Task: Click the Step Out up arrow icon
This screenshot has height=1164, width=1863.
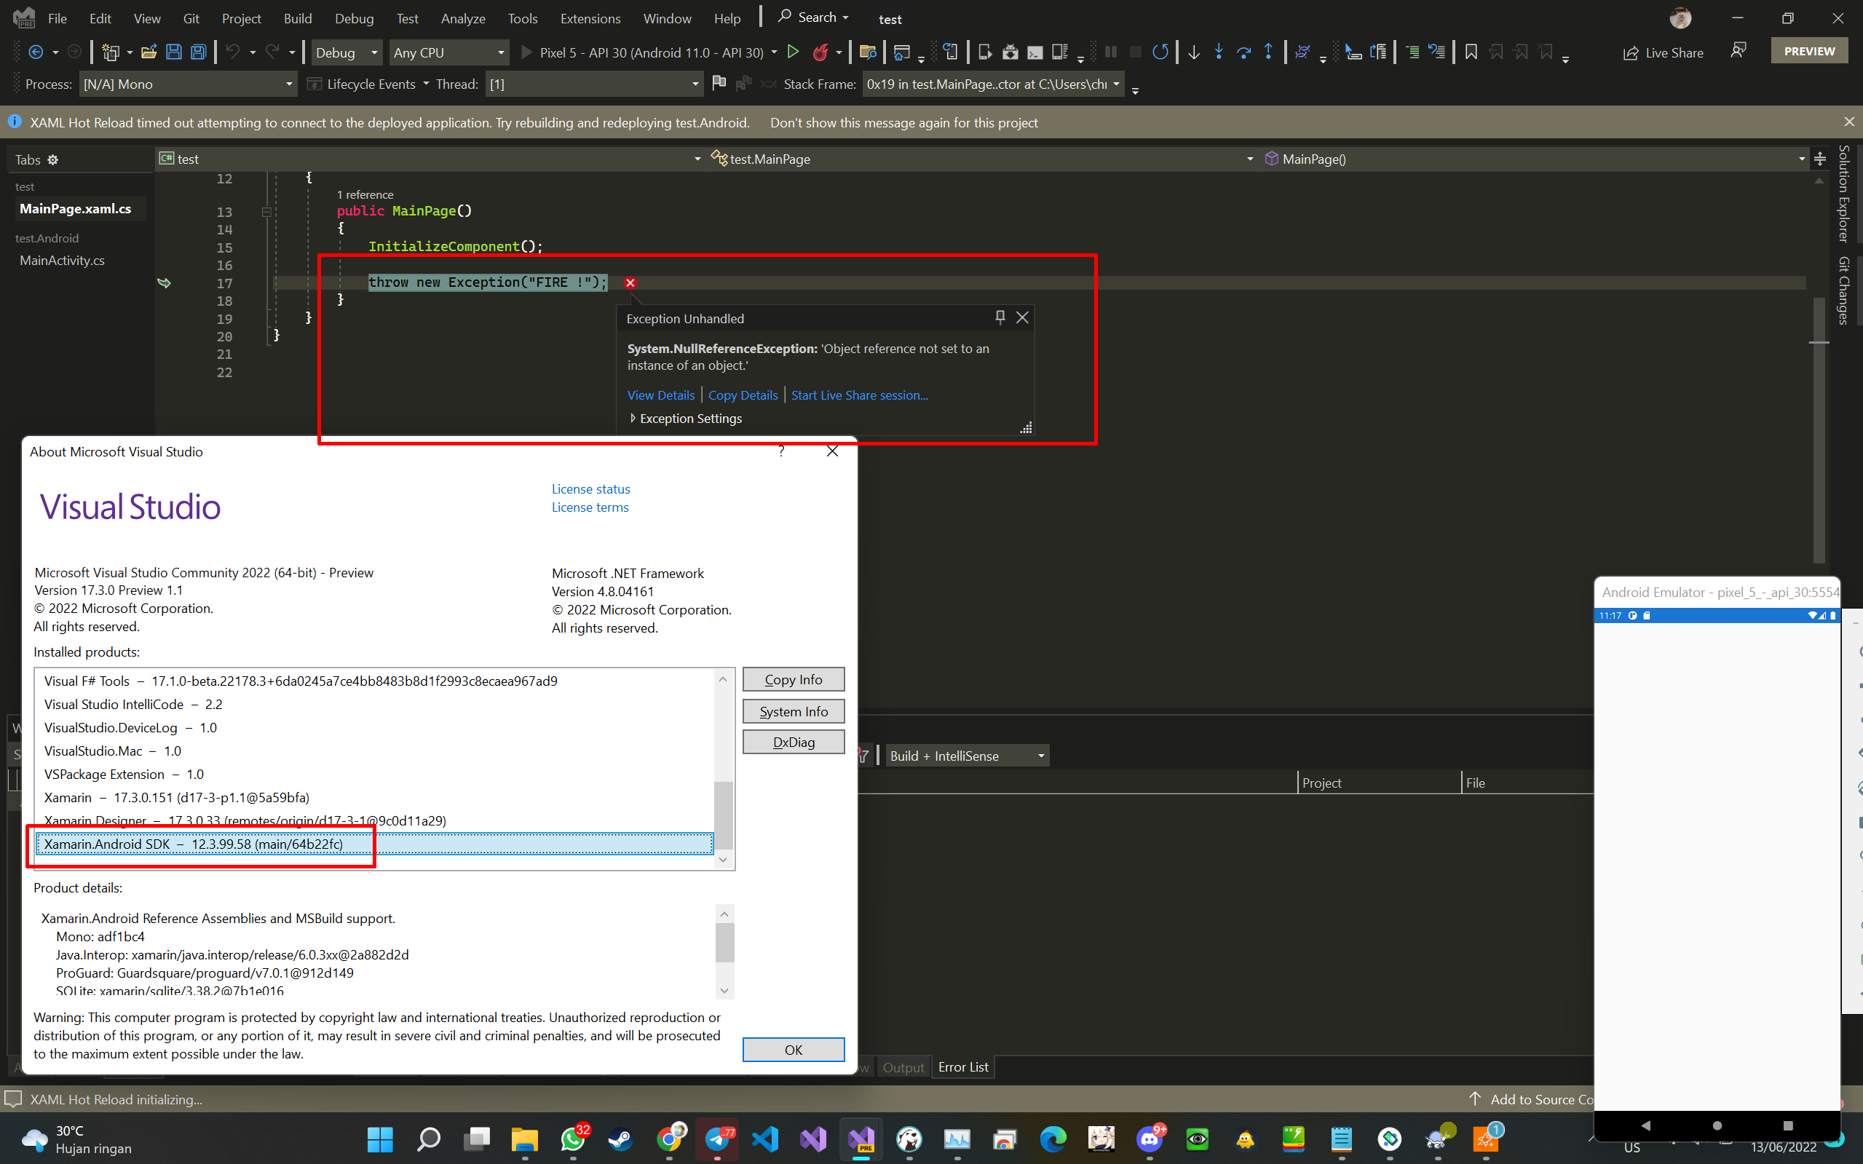Action: point(1268,52)
